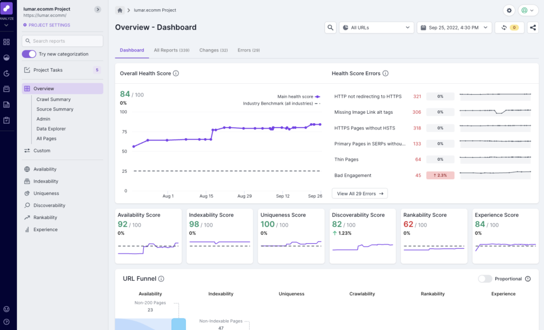Click Overall Health Score info icon

click(176, 73)
